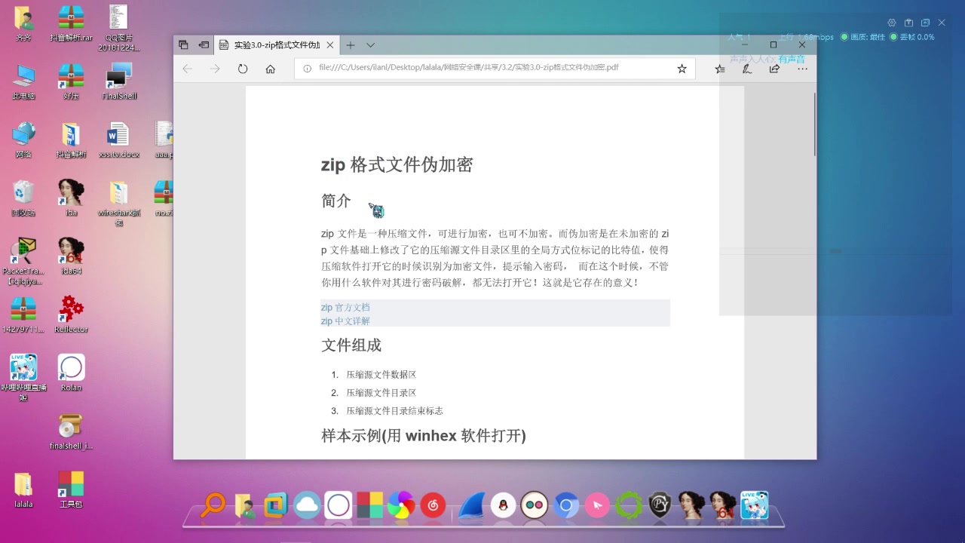The width and height of the screenshot is (965, 543).
Task: Open QQ from the dock
Action: point(504,504)
